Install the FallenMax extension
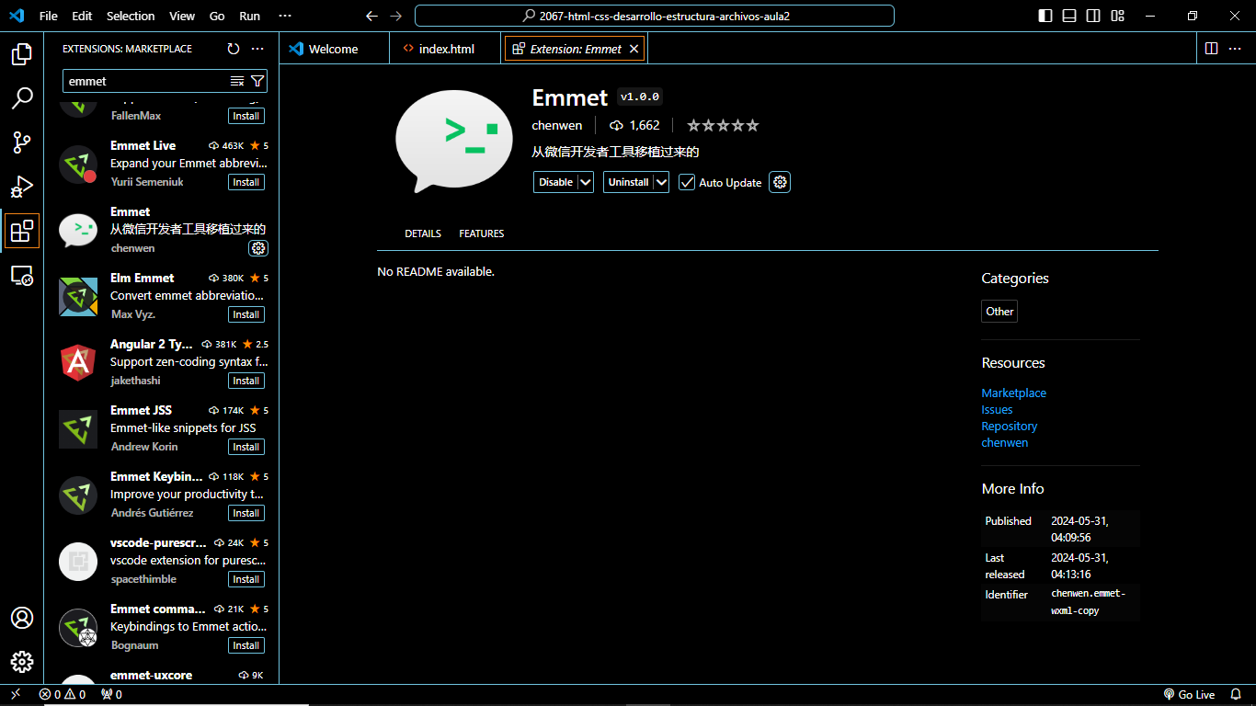This screenshot has height=706, width=1256. (246, 116)
